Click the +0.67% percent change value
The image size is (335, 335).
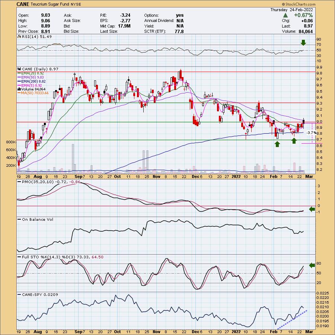tap(303, 15)
